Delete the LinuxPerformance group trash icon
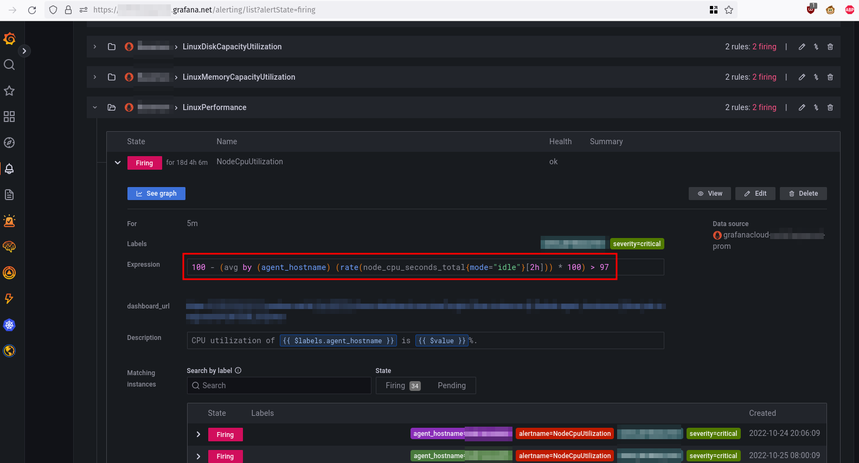Image resolution: width=859 pixels, height=463 pixels. click(830, 107)
